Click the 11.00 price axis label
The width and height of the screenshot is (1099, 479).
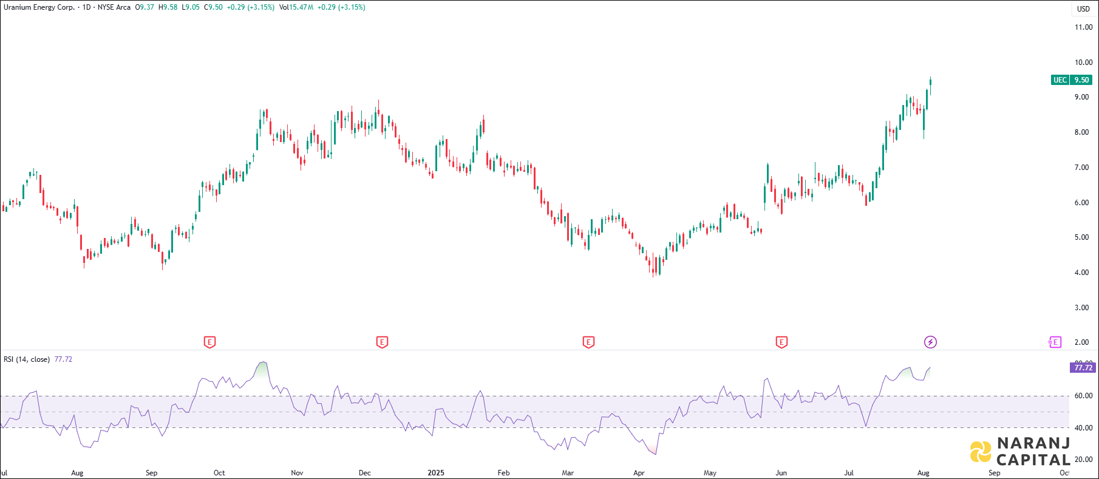1083,27
